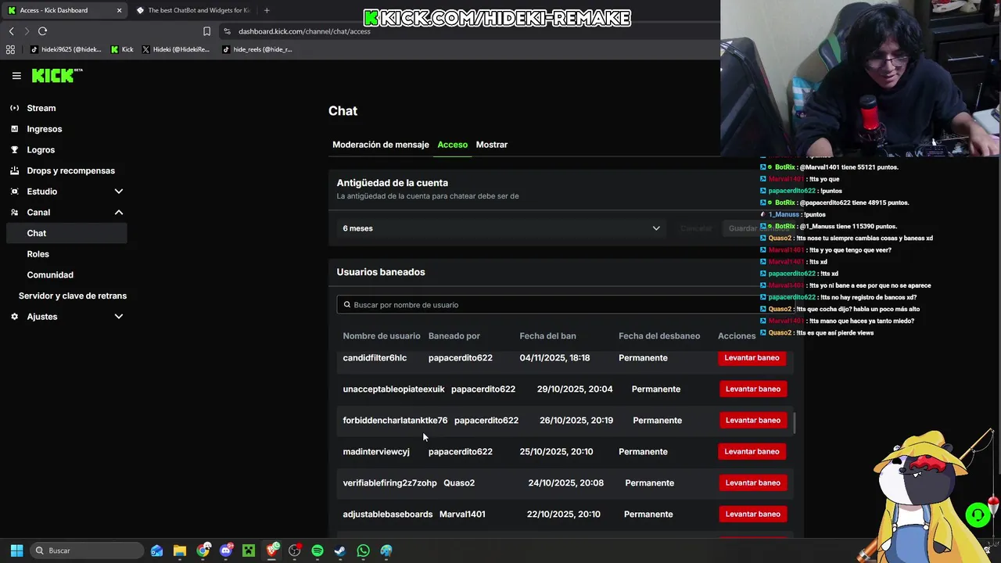
Task: Click the date 22/10/2025, 20:10
Action: click(x=563, y=515)
